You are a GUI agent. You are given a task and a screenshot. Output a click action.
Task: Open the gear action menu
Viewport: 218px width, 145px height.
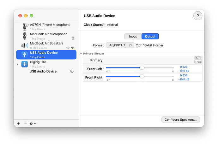coord(33,124)
